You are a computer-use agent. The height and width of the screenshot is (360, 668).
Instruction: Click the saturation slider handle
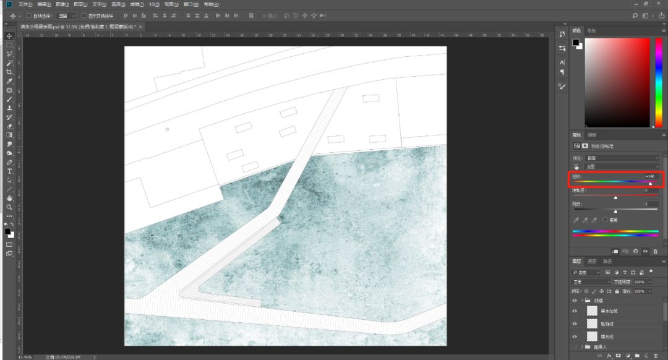[615, 198]
